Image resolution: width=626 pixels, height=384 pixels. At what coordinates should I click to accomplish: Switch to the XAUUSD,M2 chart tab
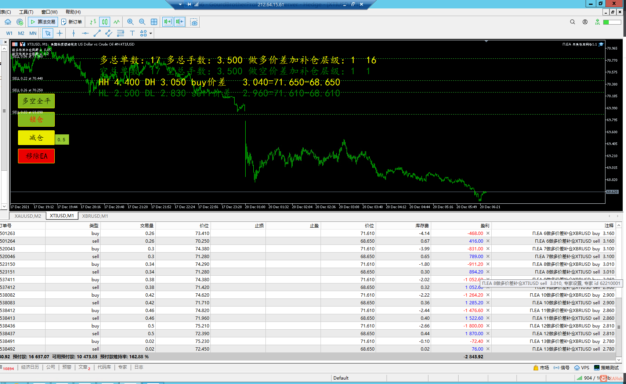tap(28, 216)
